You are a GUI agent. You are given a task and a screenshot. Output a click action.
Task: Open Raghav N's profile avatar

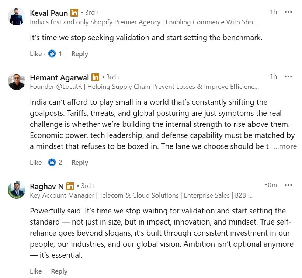17,190
